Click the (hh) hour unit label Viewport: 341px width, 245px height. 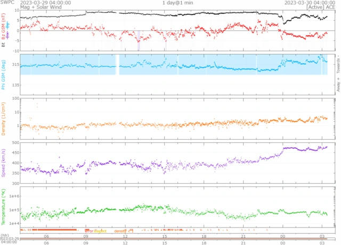5,235
